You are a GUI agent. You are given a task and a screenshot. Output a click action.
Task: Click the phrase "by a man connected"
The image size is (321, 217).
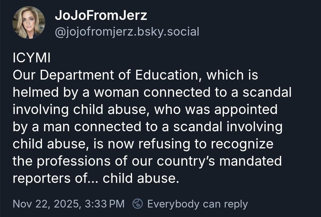[77, 127]
